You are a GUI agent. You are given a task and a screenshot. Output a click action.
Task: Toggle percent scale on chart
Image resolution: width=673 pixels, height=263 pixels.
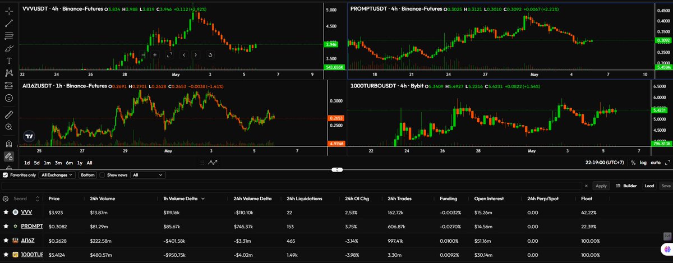(x=633, y=163)
